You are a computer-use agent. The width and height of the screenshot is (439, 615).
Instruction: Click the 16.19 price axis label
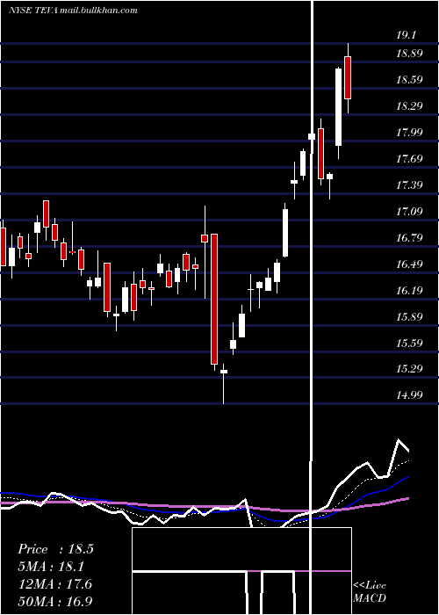pyautogui.click(x=409, y=290)
